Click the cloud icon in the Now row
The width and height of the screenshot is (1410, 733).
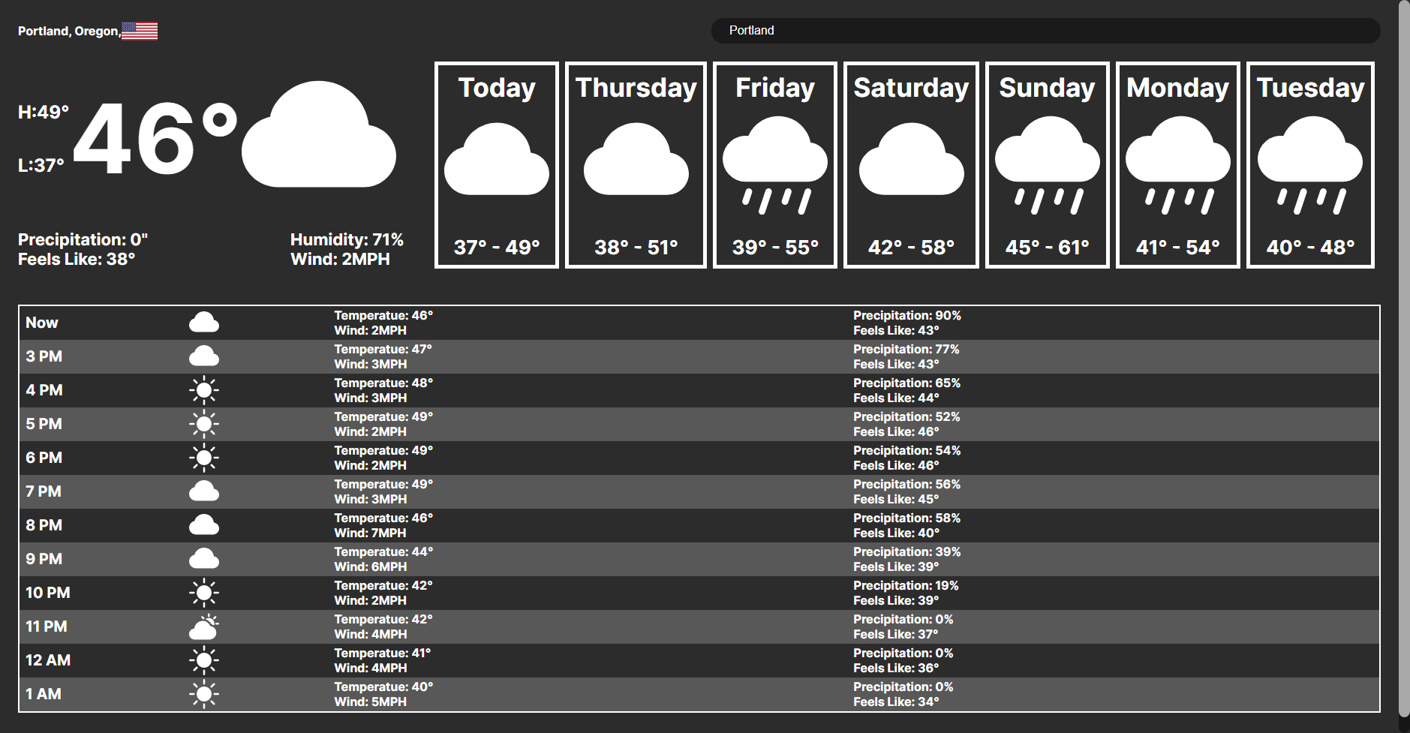tap(204, 323)
